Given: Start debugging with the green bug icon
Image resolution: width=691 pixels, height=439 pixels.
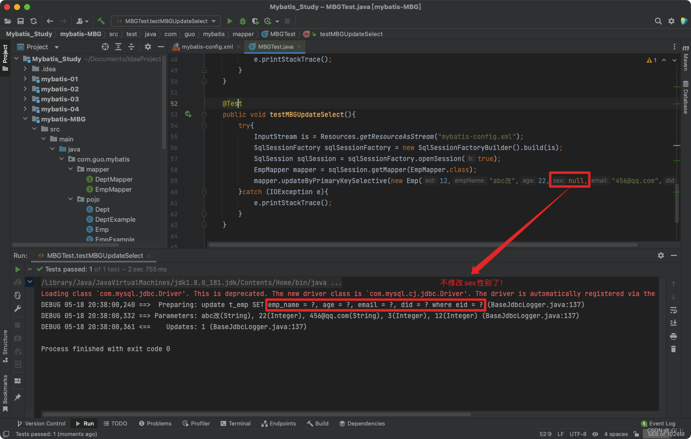Looking at the screenshot, I should (243, 21).
